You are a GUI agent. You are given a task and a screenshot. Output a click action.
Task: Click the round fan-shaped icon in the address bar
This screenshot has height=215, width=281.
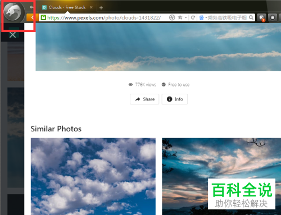pyautogui.click(x=172, y=17)
